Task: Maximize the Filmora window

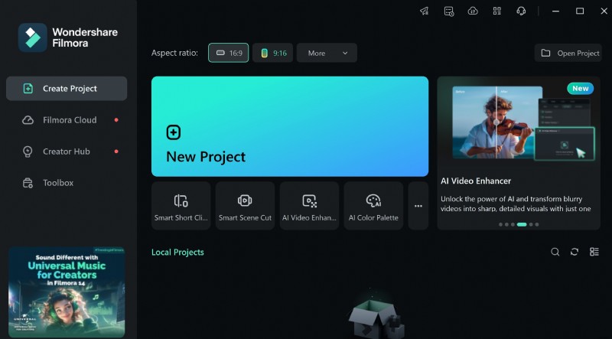Action: click(x=580, y=11)
